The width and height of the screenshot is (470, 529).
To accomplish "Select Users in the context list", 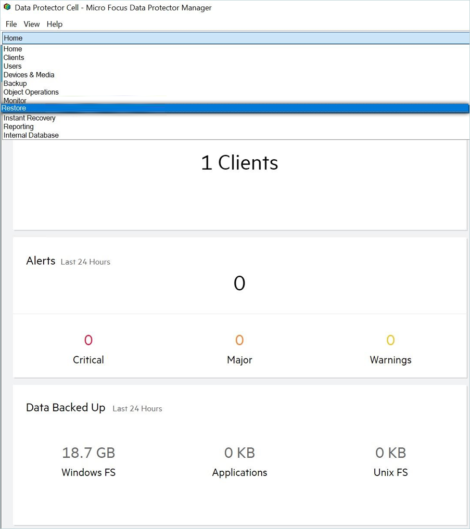I will (13, 66).
